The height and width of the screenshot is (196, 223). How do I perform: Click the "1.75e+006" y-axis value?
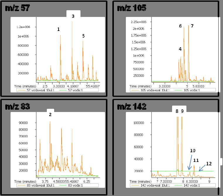pos(139,35)
